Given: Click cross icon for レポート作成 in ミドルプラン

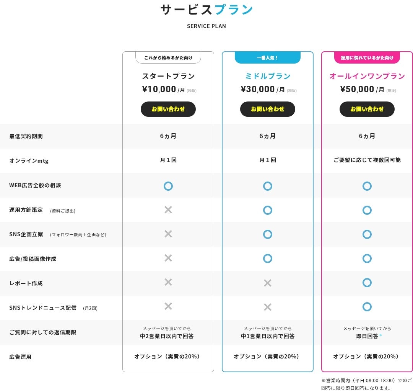Looking at the screenshot, I should 268,283.
